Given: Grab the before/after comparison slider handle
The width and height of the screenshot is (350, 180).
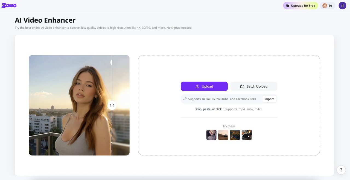Looking at the screenshot, I should pos(112,105).
